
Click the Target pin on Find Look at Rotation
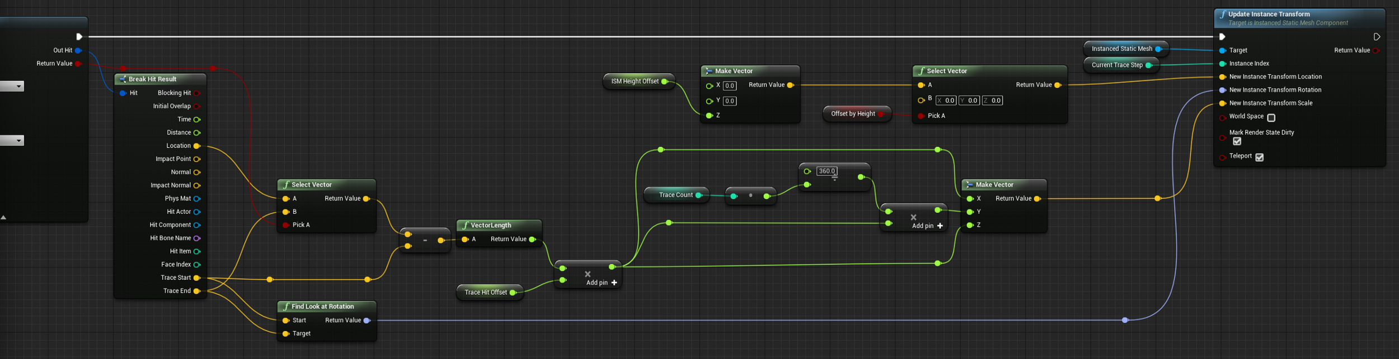click(x=286, y=334)
